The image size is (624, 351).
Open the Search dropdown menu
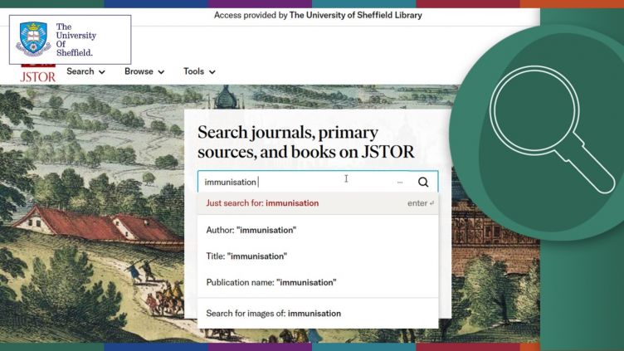pos(85,71)
